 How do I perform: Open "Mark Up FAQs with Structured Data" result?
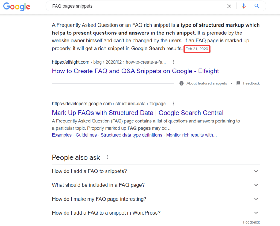pos(138,113)
